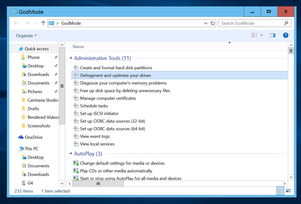Image resolution: width=301 pixels, height=204 pixels.
Task: Select Quick access in the navigation pane
Action: tap(34, 49)
